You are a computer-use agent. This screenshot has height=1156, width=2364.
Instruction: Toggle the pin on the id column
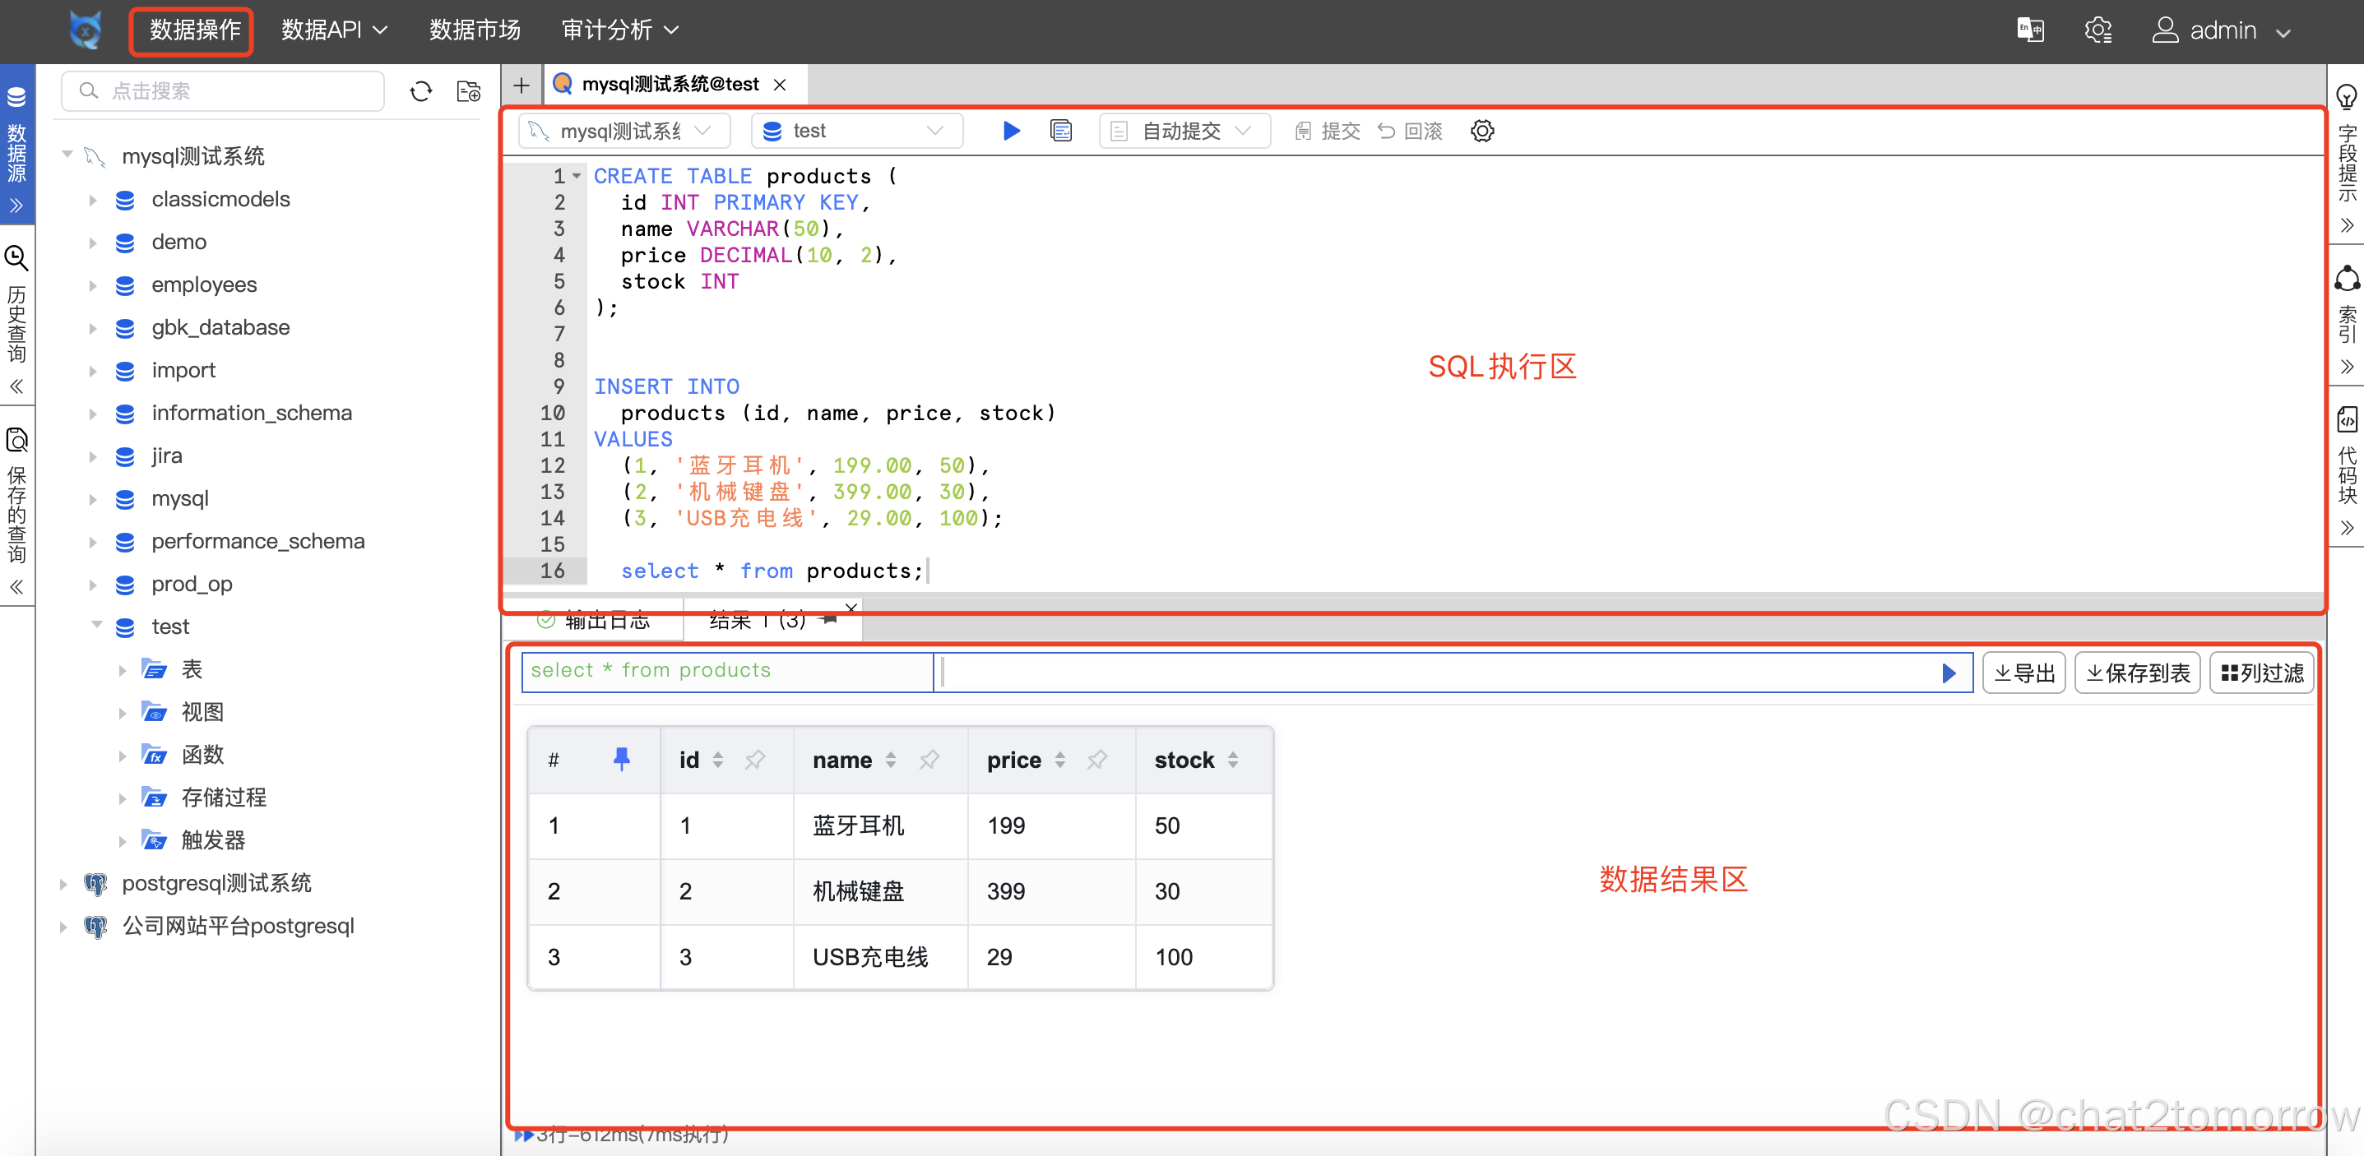click(755, 760)
